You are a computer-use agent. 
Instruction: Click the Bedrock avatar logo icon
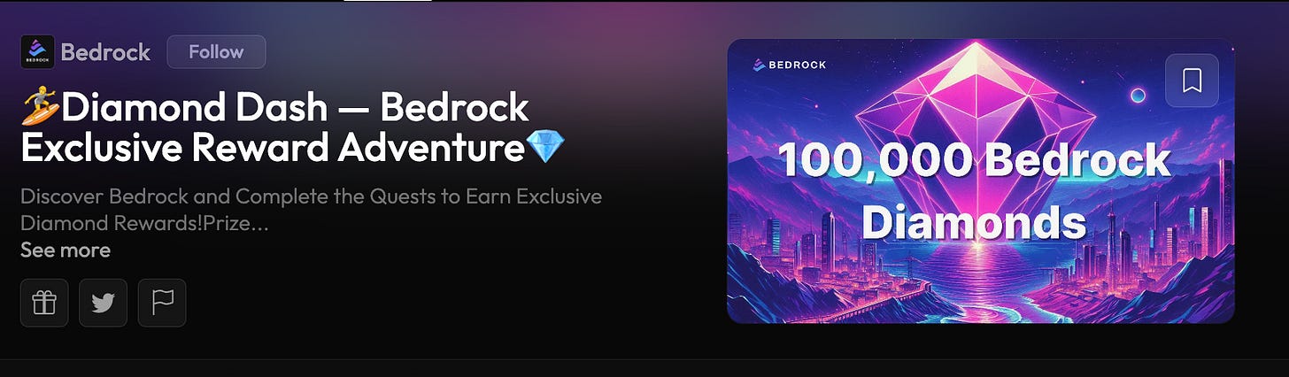(x=38, y=52)
